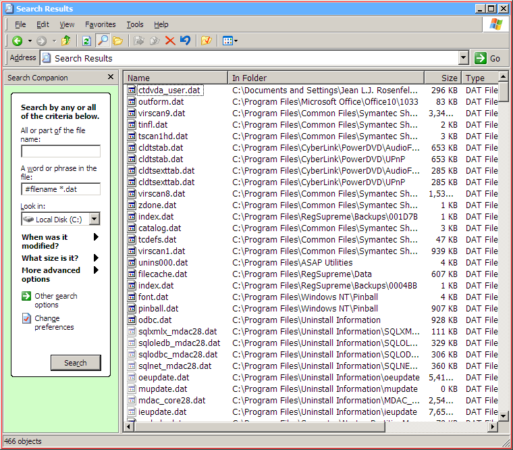Click the Back navigation arrow
Viewport: 513px width, 450px height.
(18, 41)
